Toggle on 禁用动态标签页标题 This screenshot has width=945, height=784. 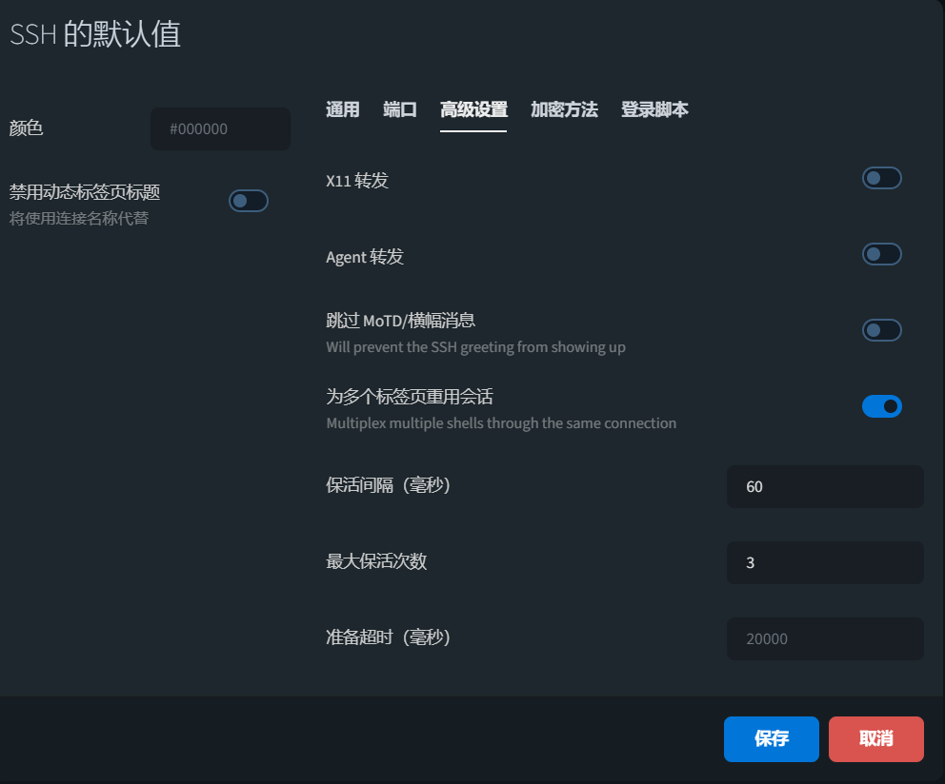tap(249, 201)
